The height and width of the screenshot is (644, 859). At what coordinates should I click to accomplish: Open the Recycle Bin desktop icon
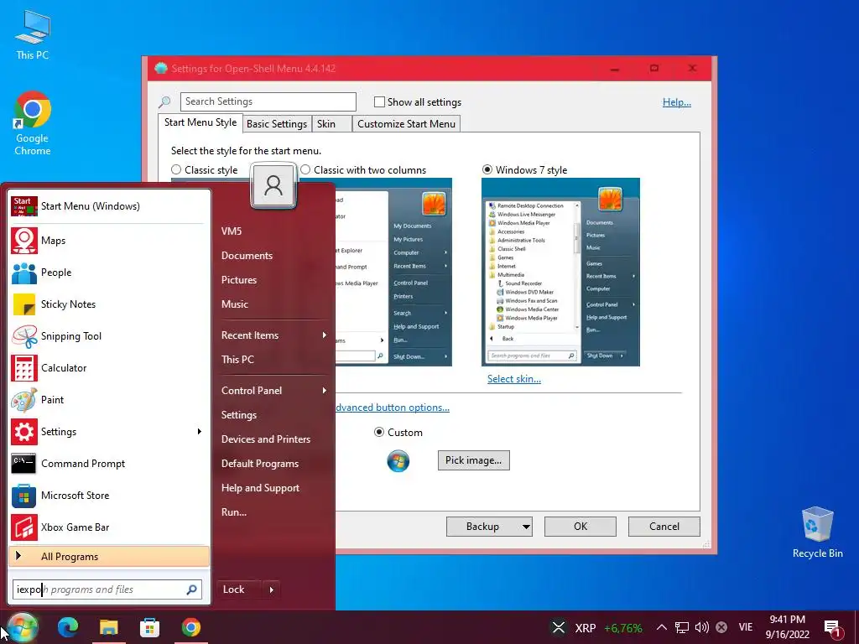[x=817, y=532]
